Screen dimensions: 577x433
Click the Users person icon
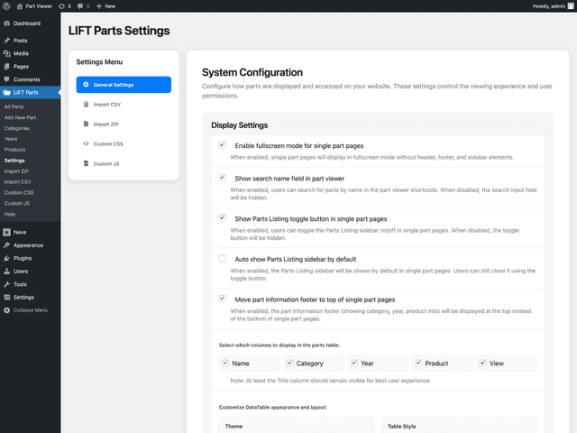coord(6,272)
